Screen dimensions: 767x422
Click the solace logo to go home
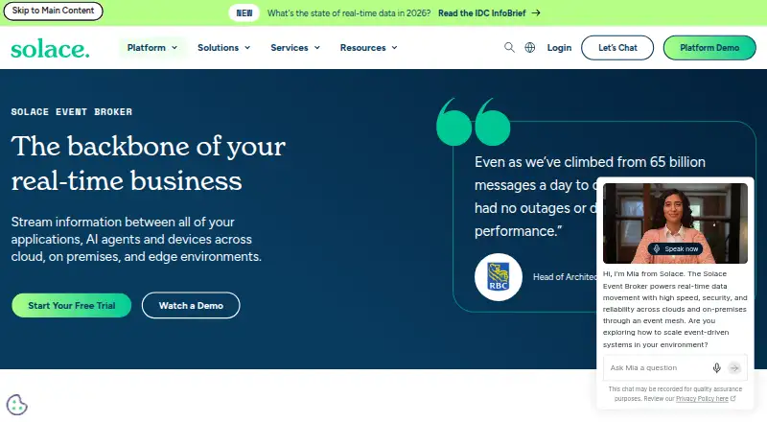51,49
